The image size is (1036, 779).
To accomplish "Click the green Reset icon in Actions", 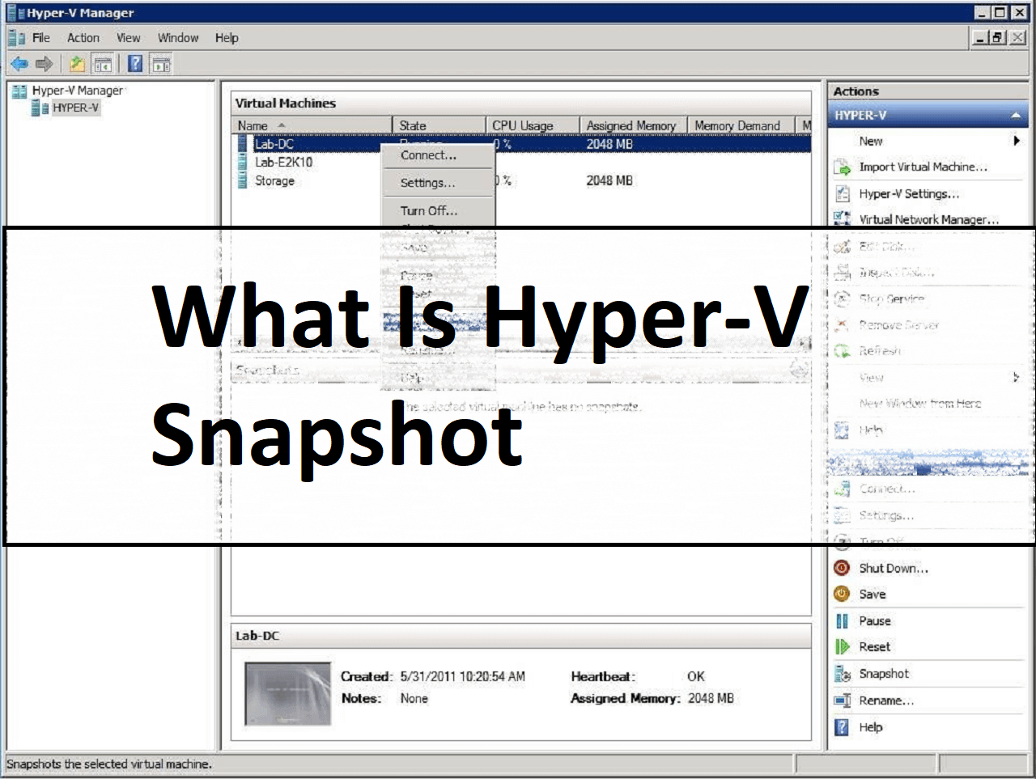I will (x=842, y=646).
